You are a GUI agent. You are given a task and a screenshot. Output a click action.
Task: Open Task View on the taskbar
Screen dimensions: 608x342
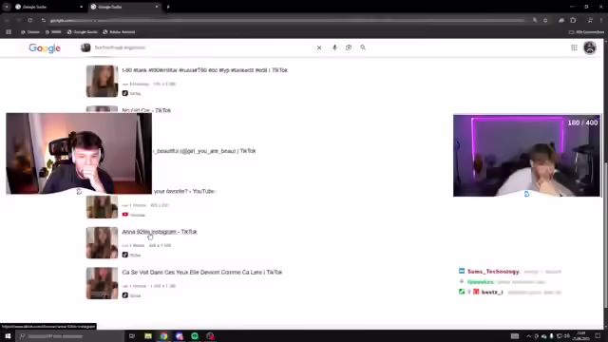point(132,335)
